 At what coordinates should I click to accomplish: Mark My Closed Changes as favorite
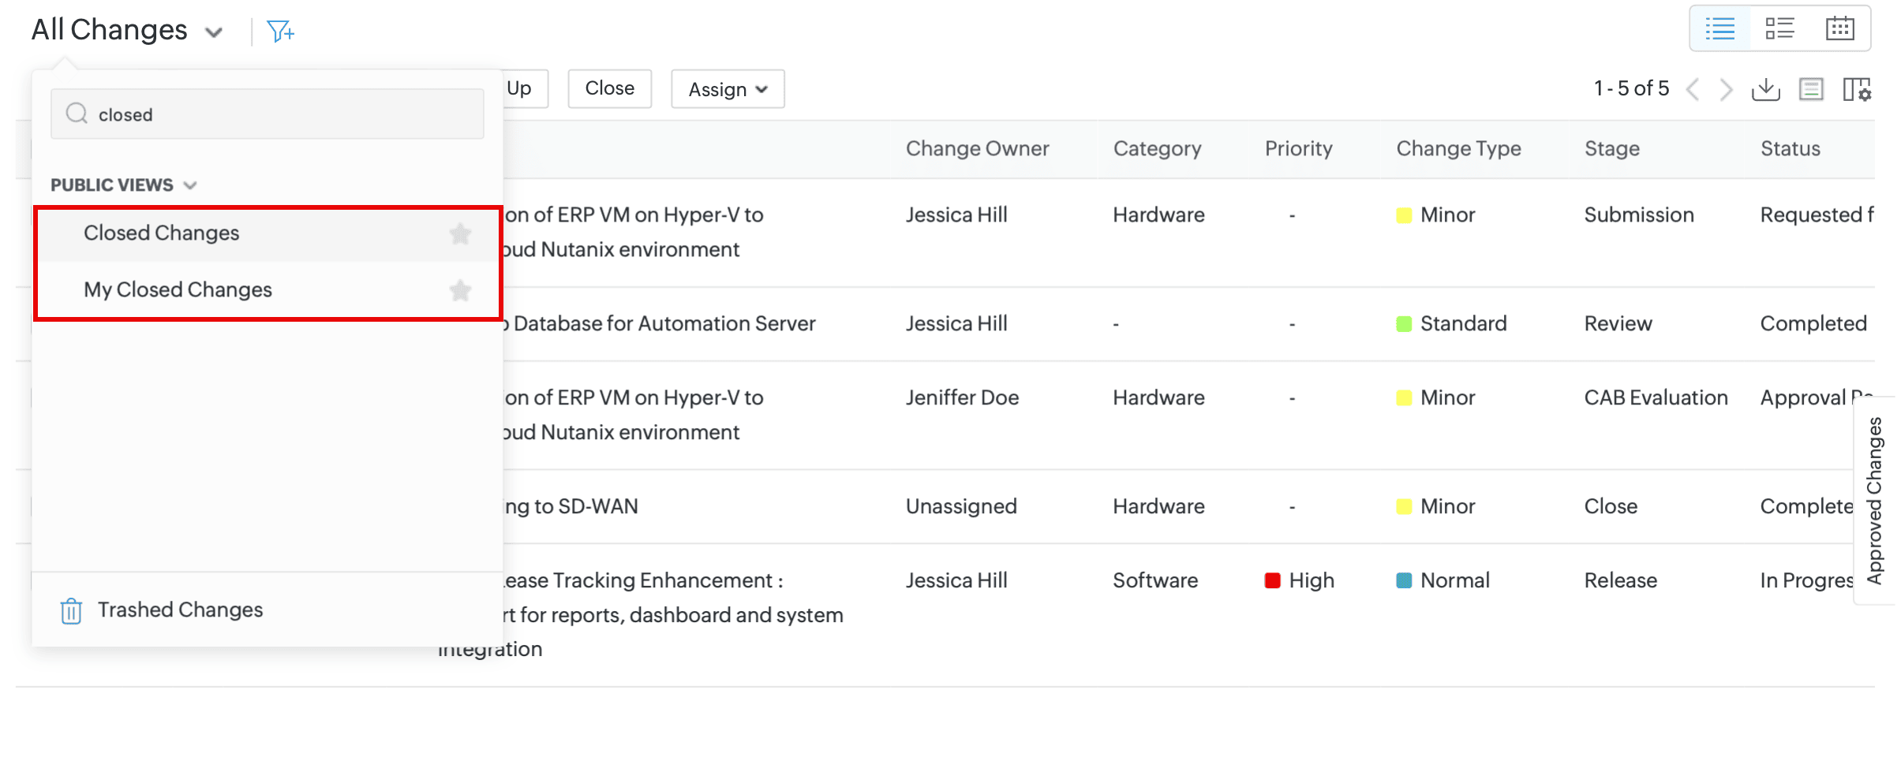pos(460,290)
